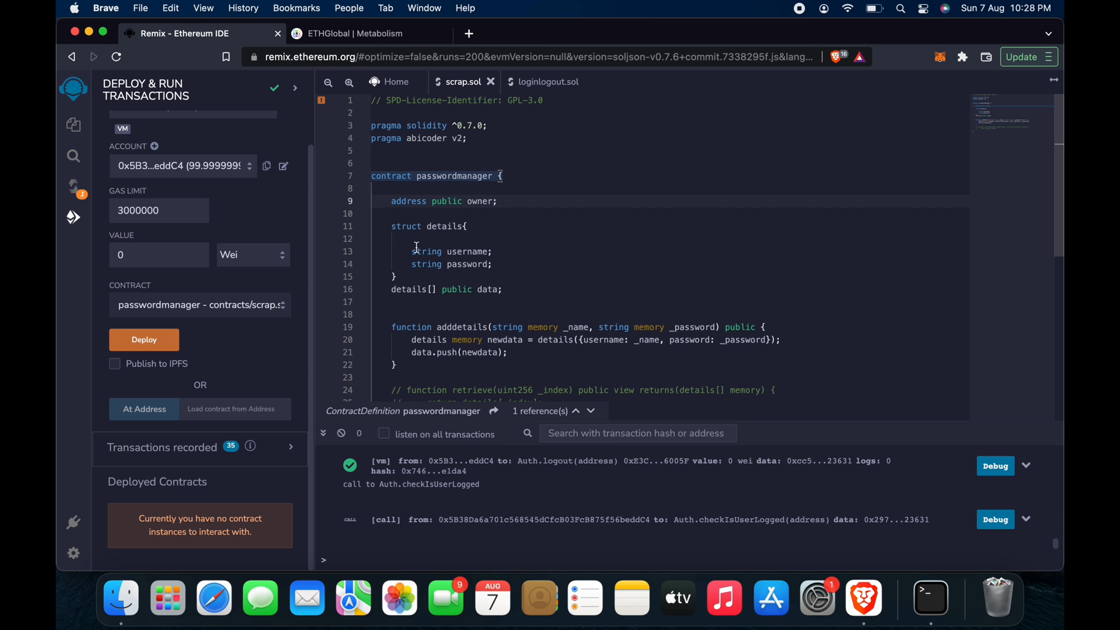Screen dimensions: 1120x630
Task: Open the Bookmarks menu
Action: (x=296, y=8)
